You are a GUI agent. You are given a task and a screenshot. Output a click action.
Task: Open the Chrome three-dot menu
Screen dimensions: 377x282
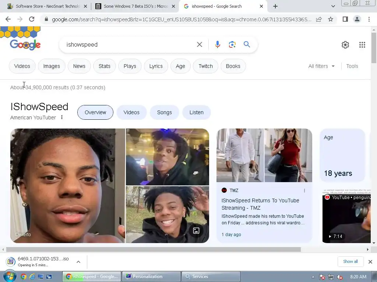369,19
